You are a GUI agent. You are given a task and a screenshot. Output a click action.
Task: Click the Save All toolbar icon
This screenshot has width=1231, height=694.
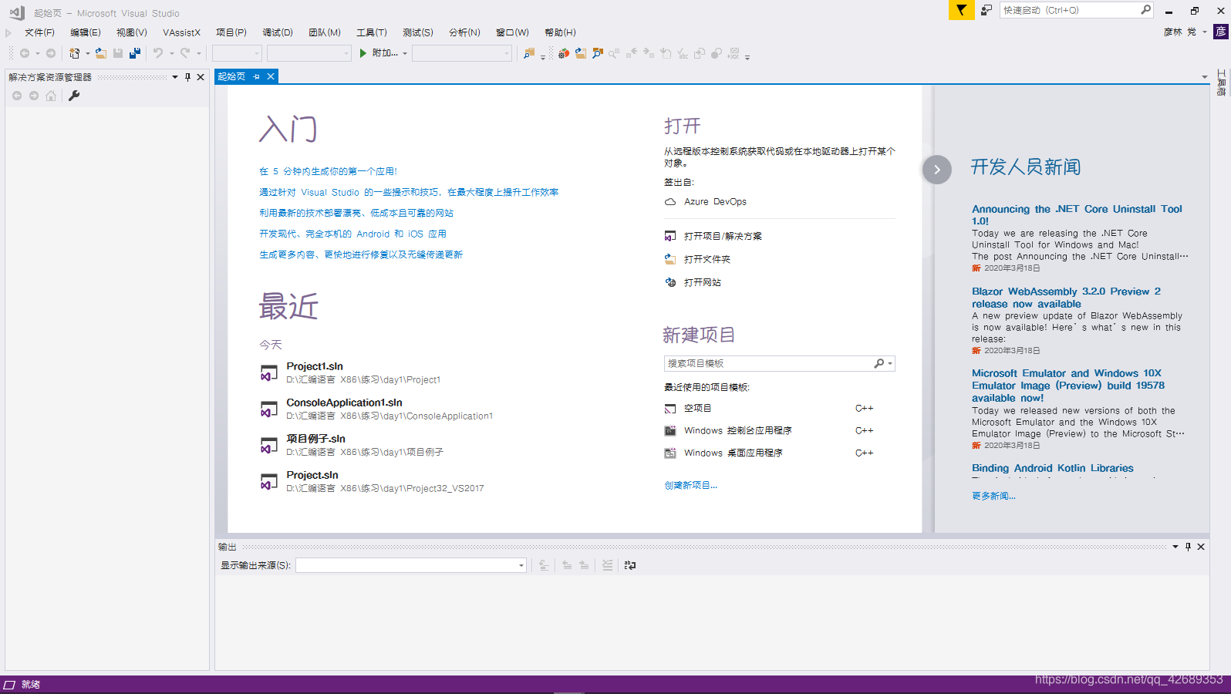pos(135,53)
